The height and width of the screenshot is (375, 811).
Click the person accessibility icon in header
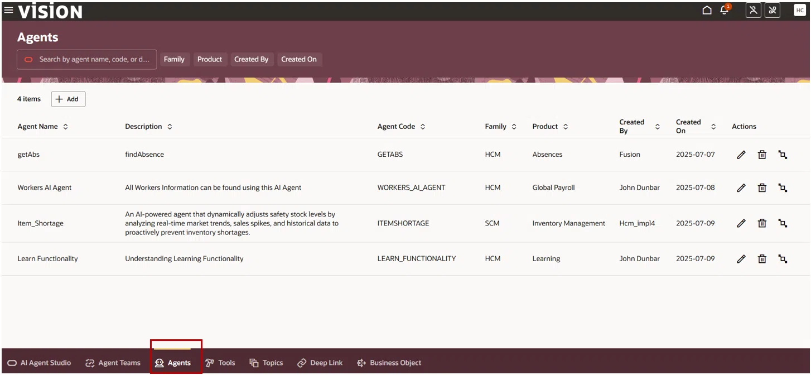pos(754,10)
